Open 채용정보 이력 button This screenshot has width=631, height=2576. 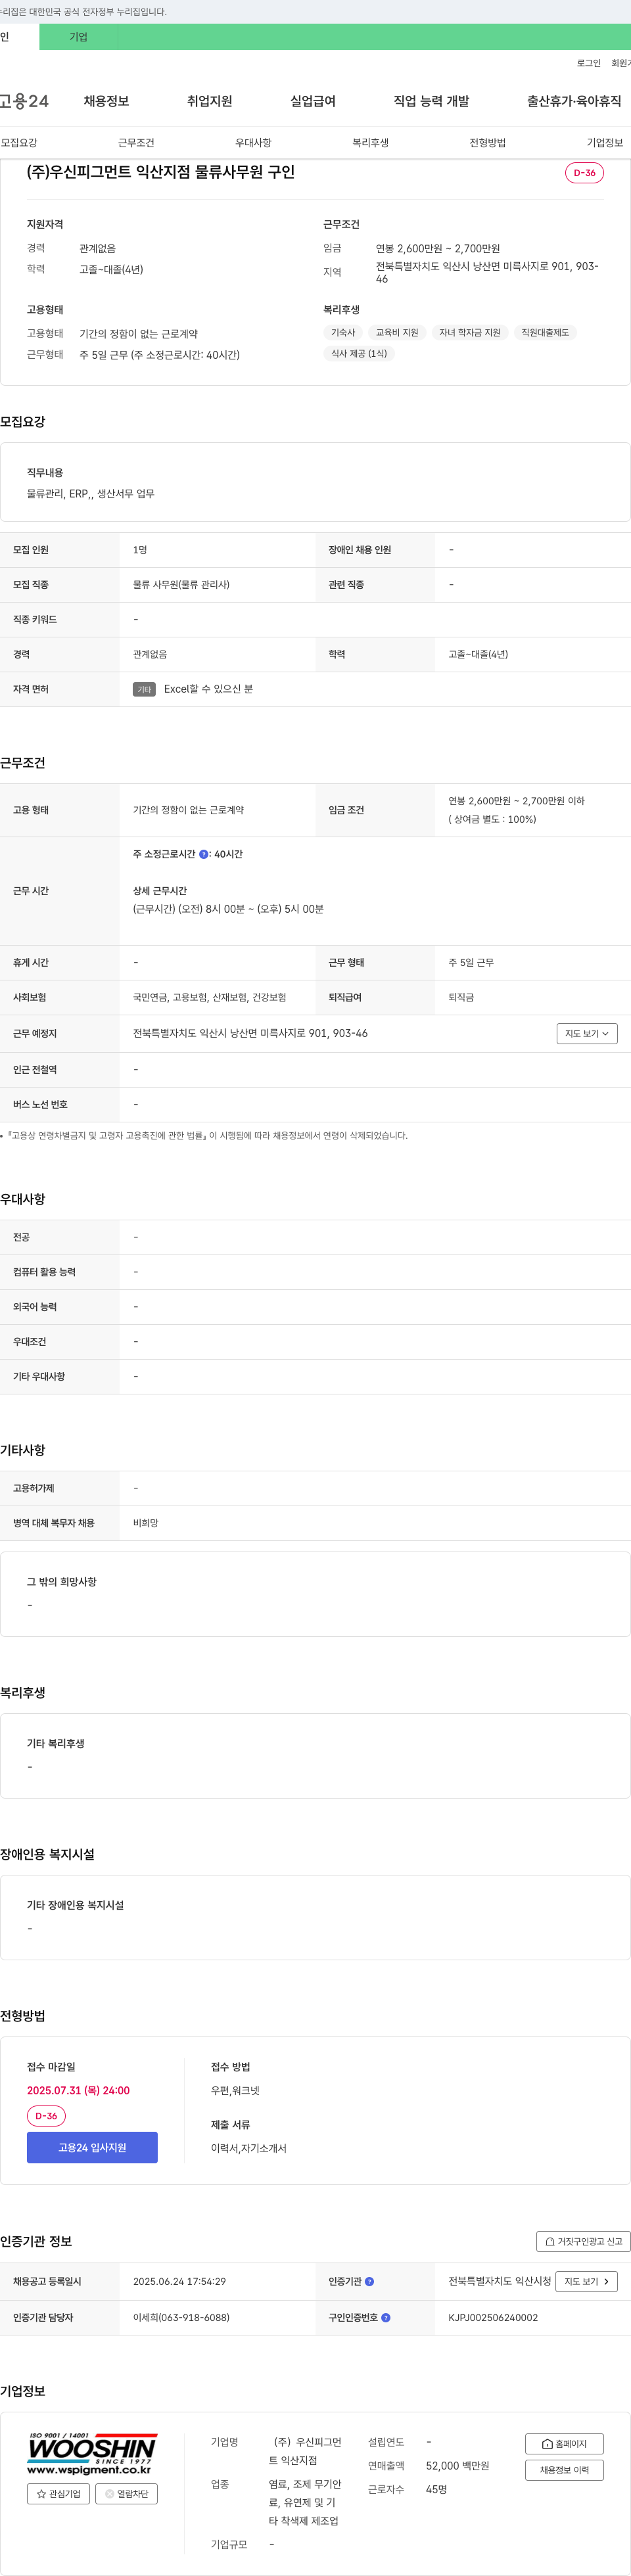(x=564, y=2470)
